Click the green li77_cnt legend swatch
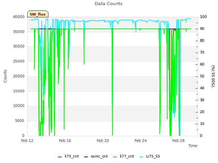The height and width of the screenshot is (163, 218). tap(115, 157)
